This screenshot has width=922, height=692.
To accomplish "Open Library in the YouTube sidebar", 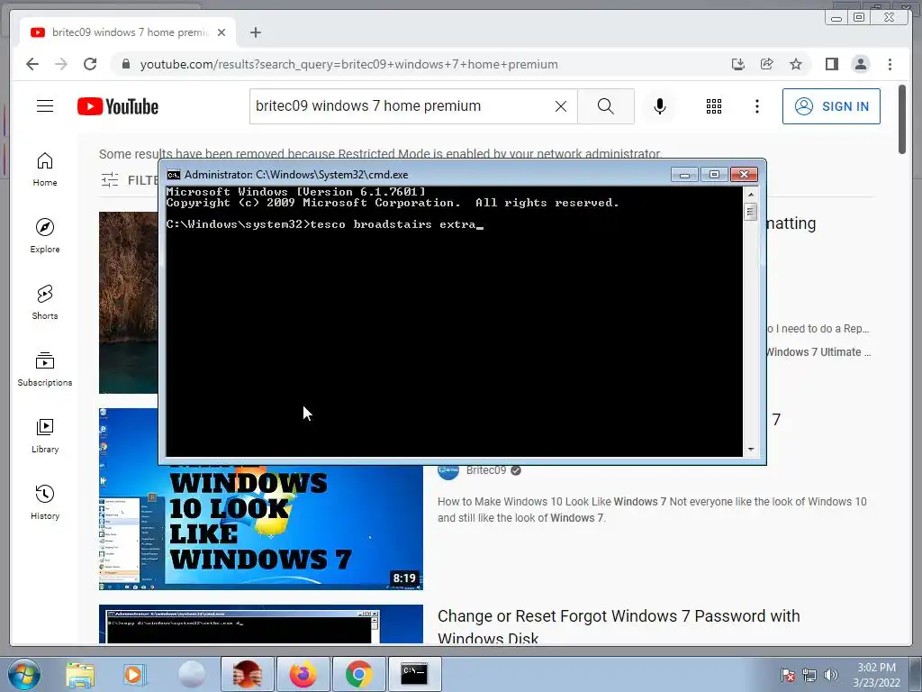I will pyautogui.click(x=45, y=436).
